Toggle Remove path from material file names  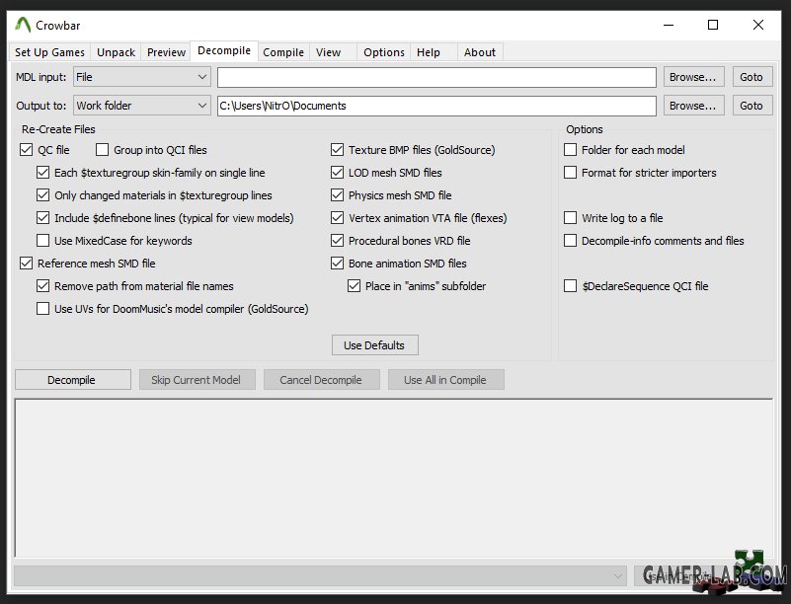coord(42,286)
